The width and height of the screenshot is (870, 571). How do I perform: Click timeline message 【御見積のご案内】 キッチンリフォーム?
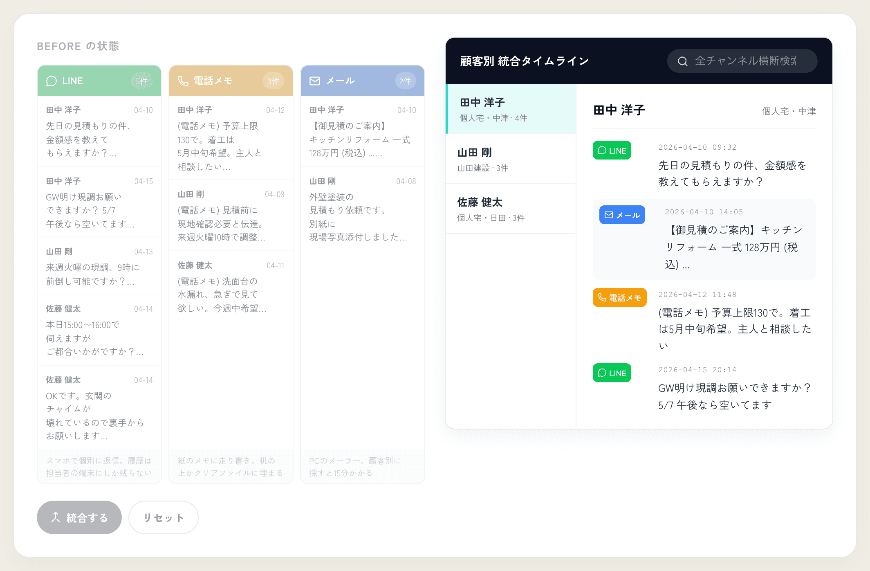click(x=734, y=247)
